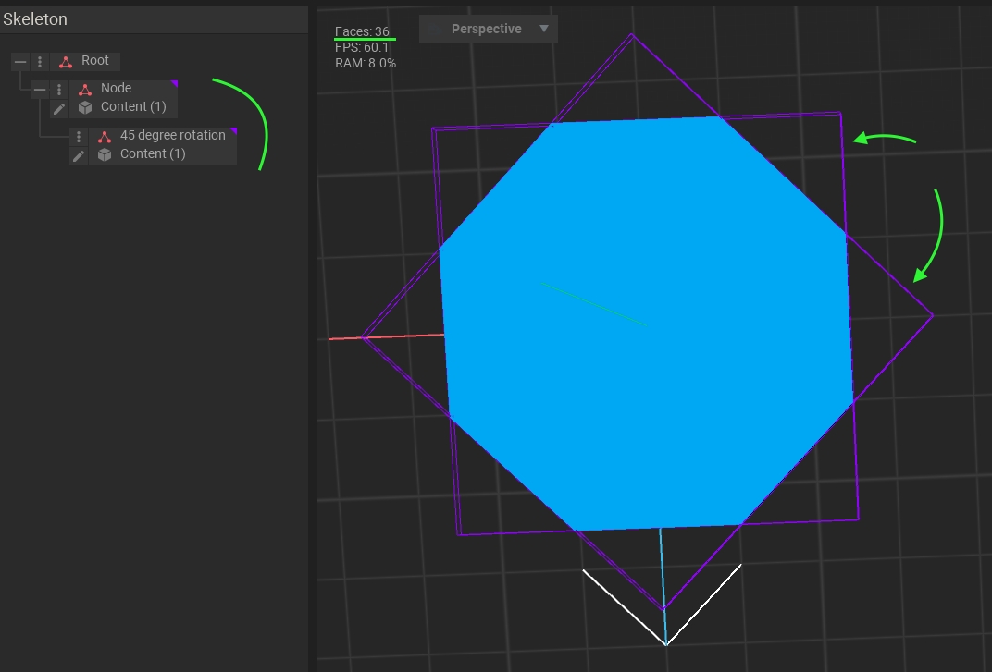Open the three-dot menu beside Node

pyautogui.click(x=59, y=90)
